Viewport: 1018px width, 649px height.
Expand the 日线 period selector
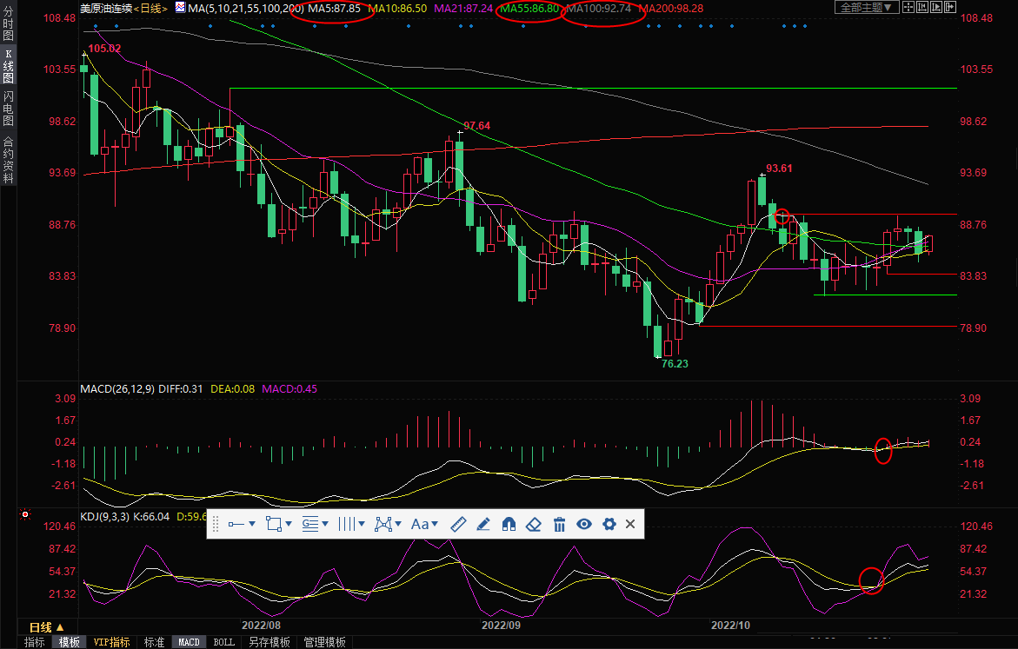(46, 627)
